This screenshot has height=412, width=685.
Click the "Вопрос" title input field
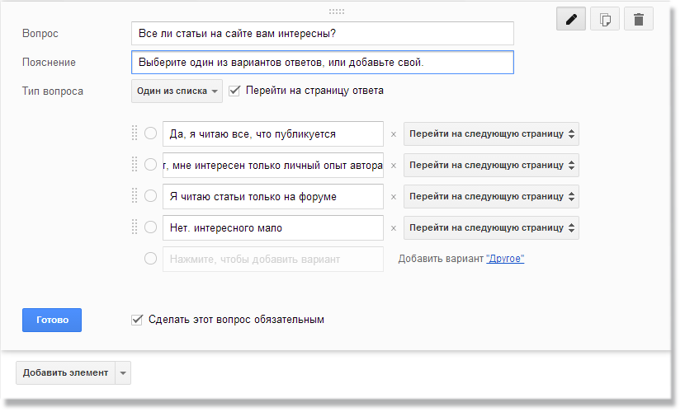[322, 33]
